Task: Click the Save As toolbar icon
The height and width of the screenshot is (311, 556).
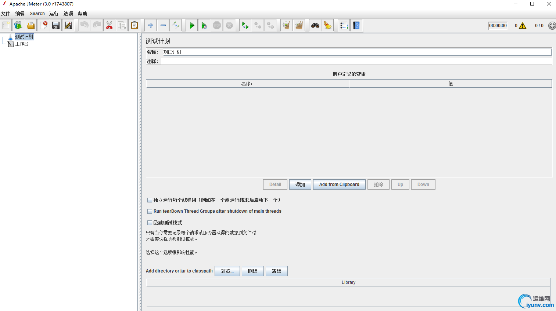Action: 68,25
